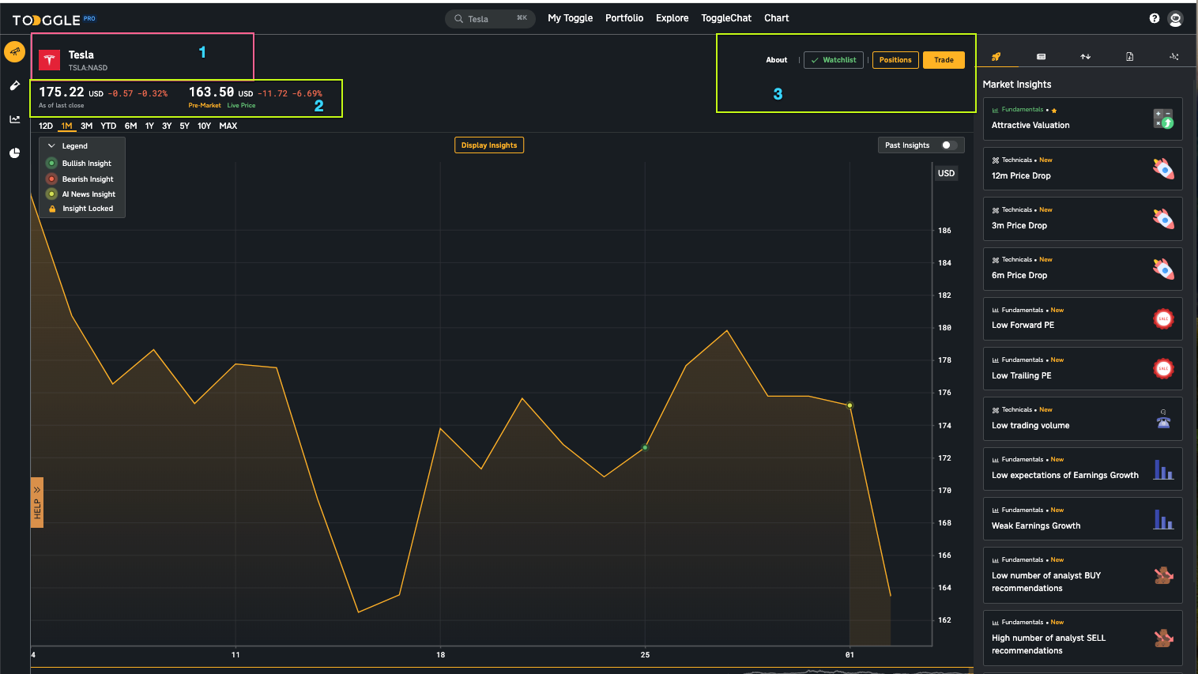The image size is (1198, 674).
Task: Click calculator icon on Attractive Valuation card
Action: tap(1163, 119)
